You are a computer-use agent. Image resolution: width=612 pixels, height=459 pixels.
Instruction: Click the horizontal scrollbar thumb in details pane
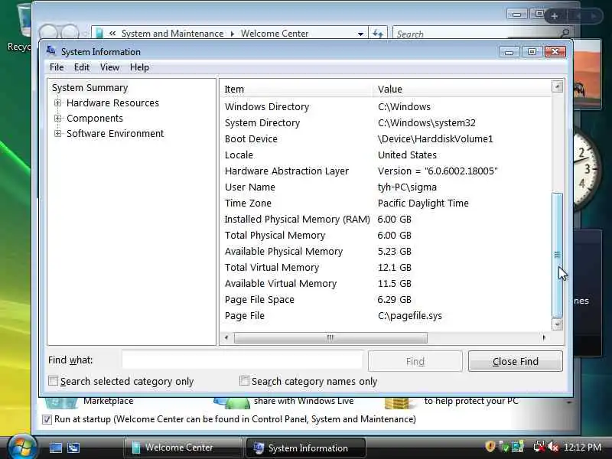pos(330,337)
